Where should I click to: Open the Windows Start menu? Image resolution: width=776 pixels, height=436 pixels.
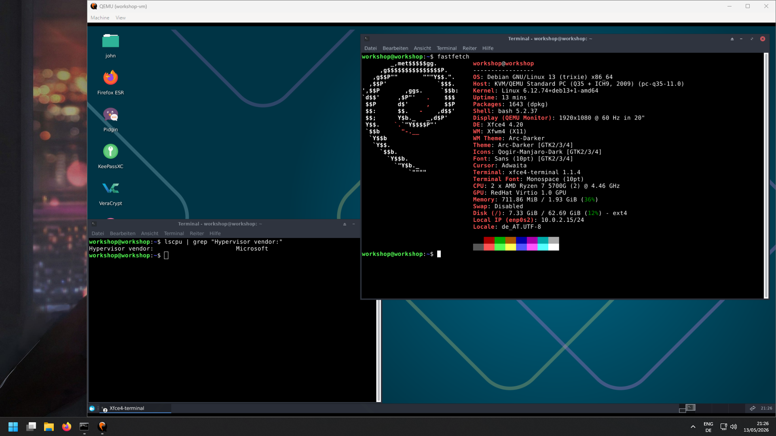click(x=13, y=427)
